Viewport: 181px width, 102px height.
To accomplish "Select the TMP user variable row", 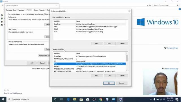I will tap(90, 32).
